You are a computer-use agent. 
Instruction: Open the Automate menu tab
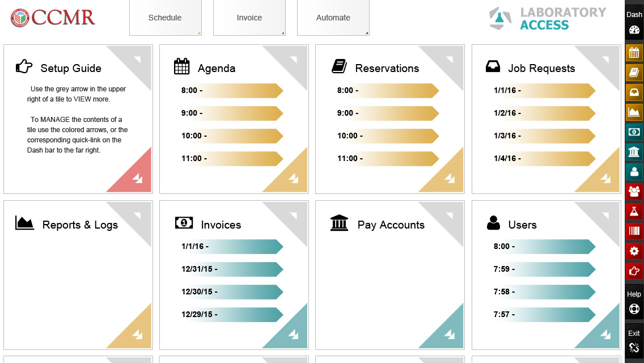tap(333, 18)
